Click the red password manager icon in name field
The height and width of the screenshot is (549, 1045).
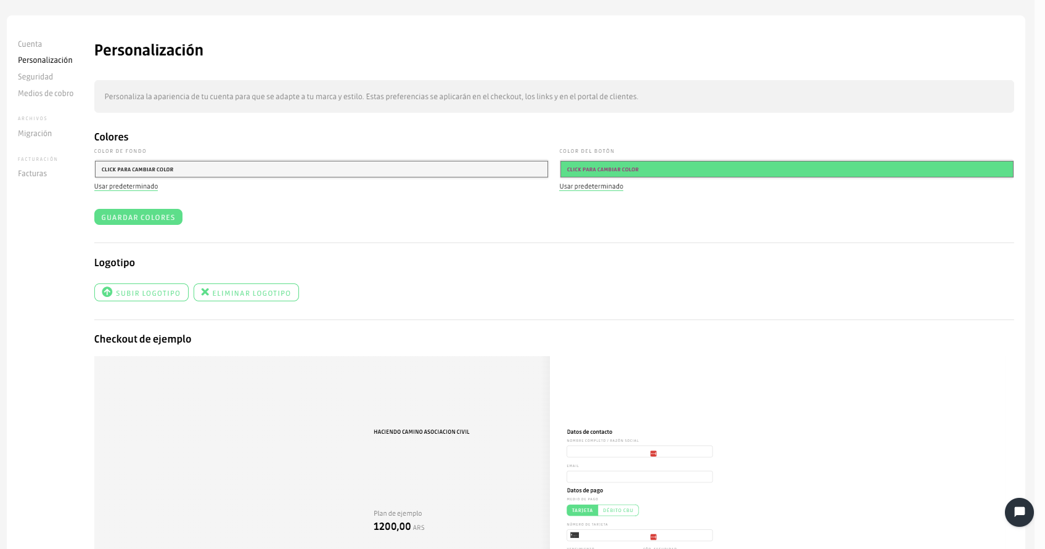click(x=654, y=453)
